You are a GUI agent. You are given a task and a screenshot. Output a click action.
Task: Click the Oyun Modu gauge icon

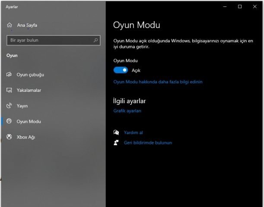(9, 121)
